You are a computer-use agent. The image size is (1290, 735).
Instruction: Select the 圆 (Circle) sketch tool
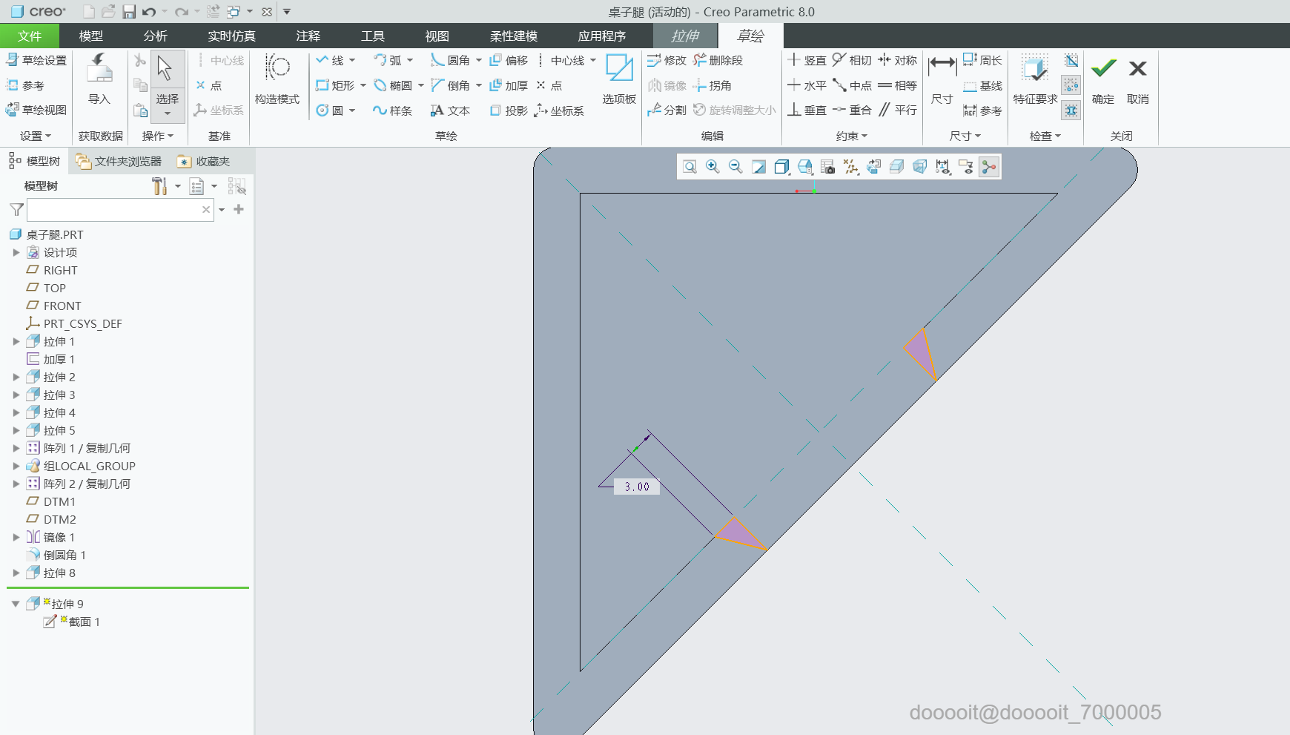click(330, 111)
